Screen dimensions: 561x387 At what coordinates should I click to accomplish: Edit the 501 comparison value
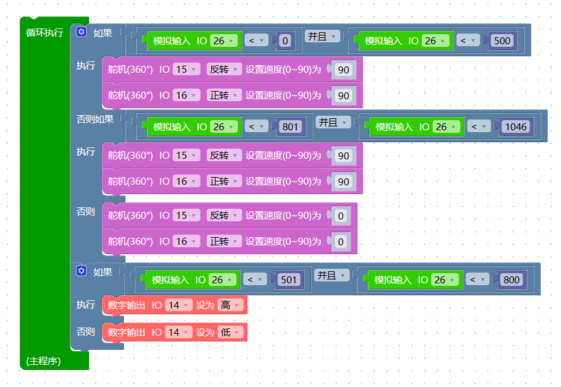(x=289, y=279)
